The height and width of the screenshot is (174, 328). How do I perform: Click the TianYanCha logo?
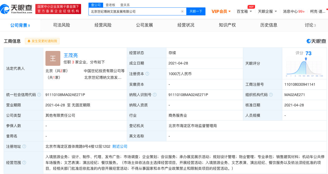click(16, 9)
